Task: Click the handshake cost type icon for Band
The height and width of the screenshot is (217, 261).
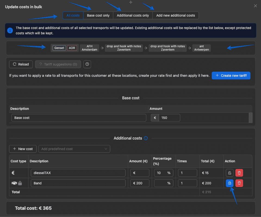Action: click(14, 183)
